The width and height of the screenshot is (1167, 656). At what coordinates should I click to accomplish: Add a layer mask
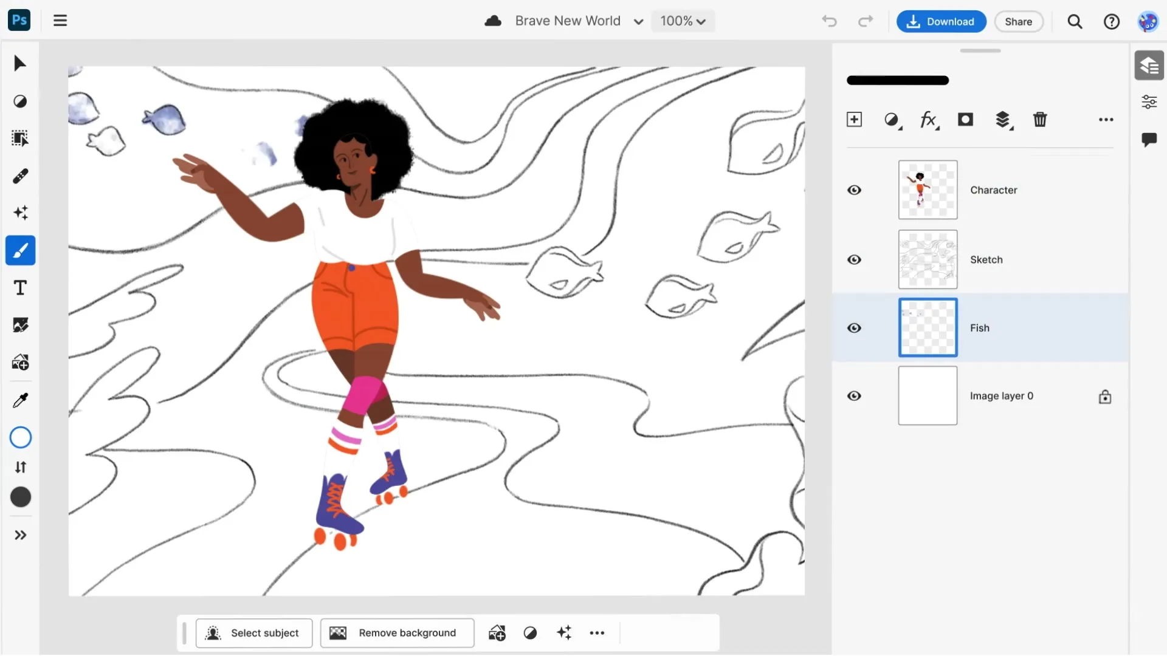click(965, 119)
